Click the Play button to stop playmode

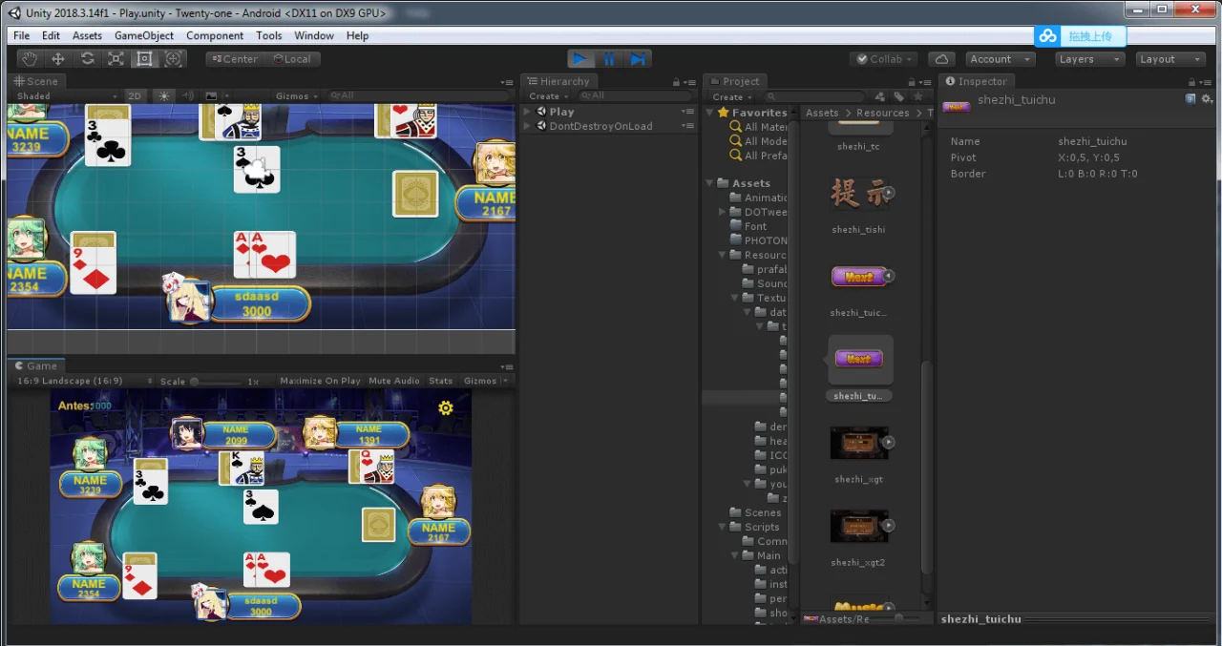(x=579, y=59)
